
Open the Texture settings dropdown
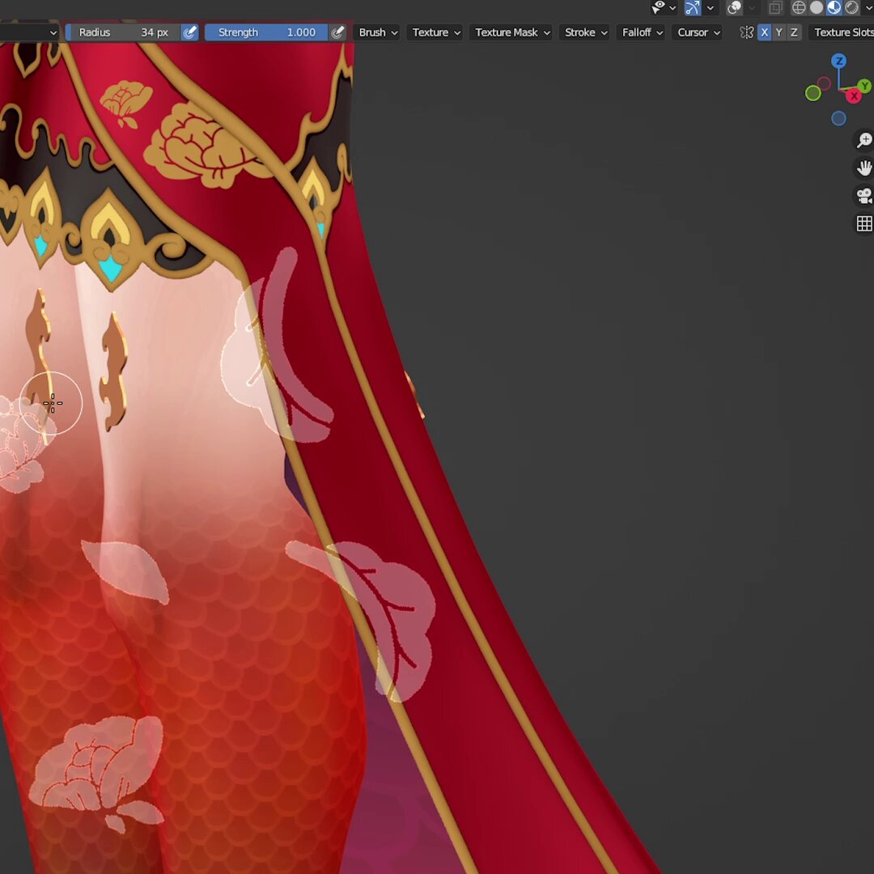coord(436,32)
